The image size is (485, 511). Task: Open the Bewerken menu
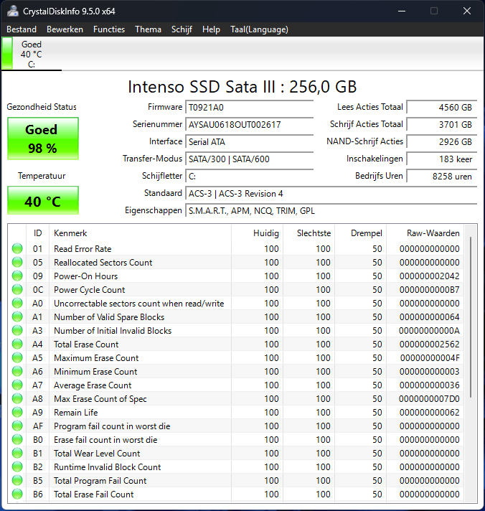click(65, 29)
